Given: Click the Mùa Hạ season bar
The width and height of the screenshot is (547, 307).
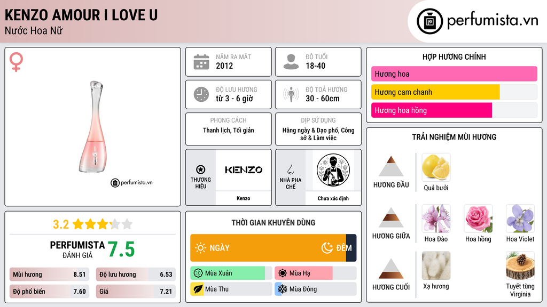Looking at the screenshot, I should tap(315, 273).
